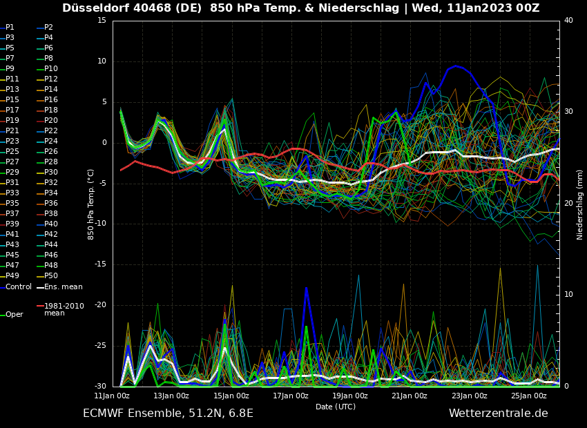Click the green Oper legend entry
Screen dimensions: 587x428
pos(14,315)
